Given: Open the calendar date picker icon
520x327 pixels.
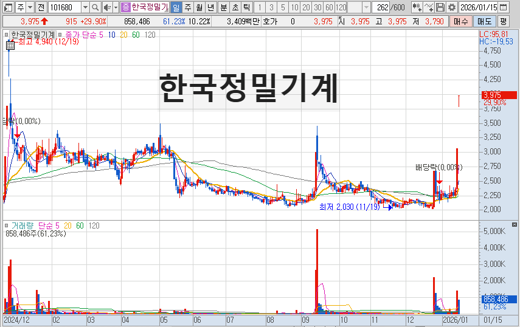Looking at the screenshot, I should (x=504, y=7).
